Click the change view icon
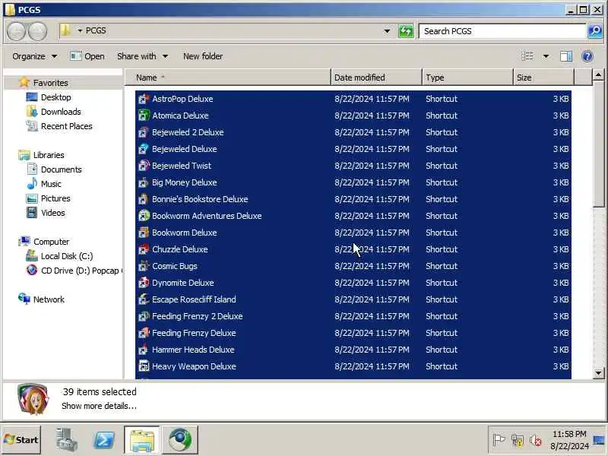Image resolution: width=608 pixels, height=456 pixels. point(527,56)
